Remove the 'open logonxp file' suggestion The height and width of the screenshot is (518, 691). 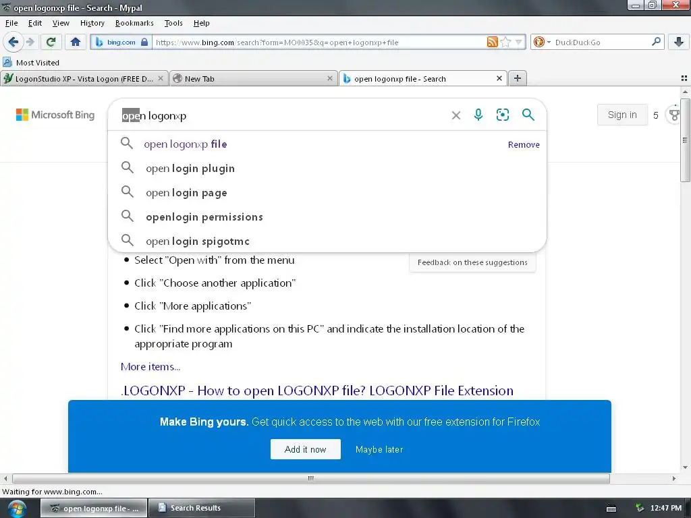pyautogui.click(x=524, y=144)
